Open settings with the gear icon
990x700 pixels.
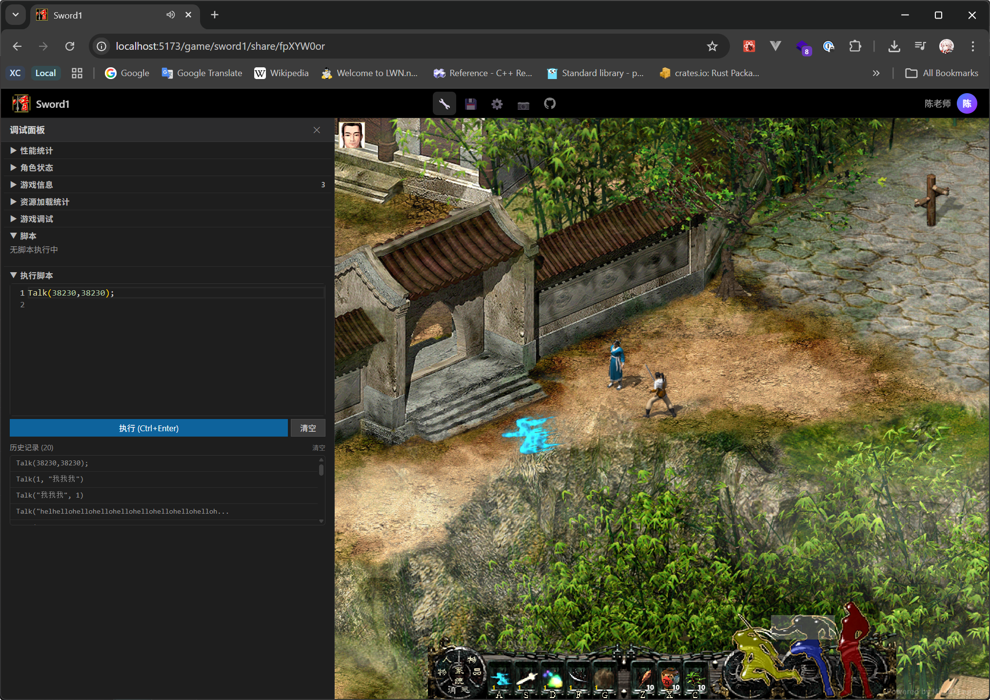coord(497,104)
